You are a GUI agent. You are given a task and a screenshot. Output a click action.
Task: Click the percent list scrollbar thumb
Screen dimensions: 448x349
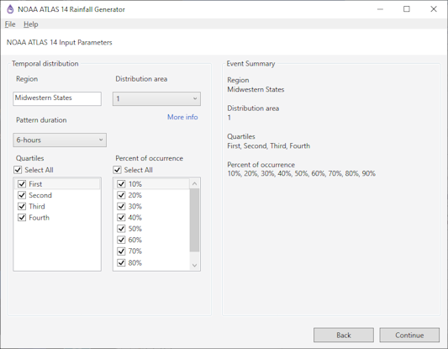194,220
